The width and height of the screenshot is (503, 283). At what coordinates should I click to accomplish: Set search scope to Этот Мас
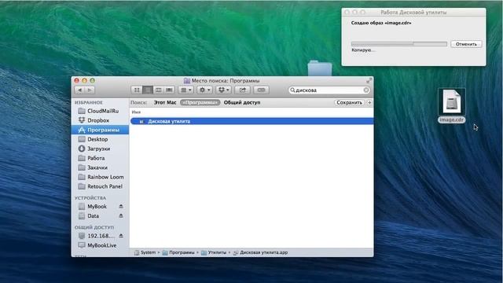tap(165, 102)
